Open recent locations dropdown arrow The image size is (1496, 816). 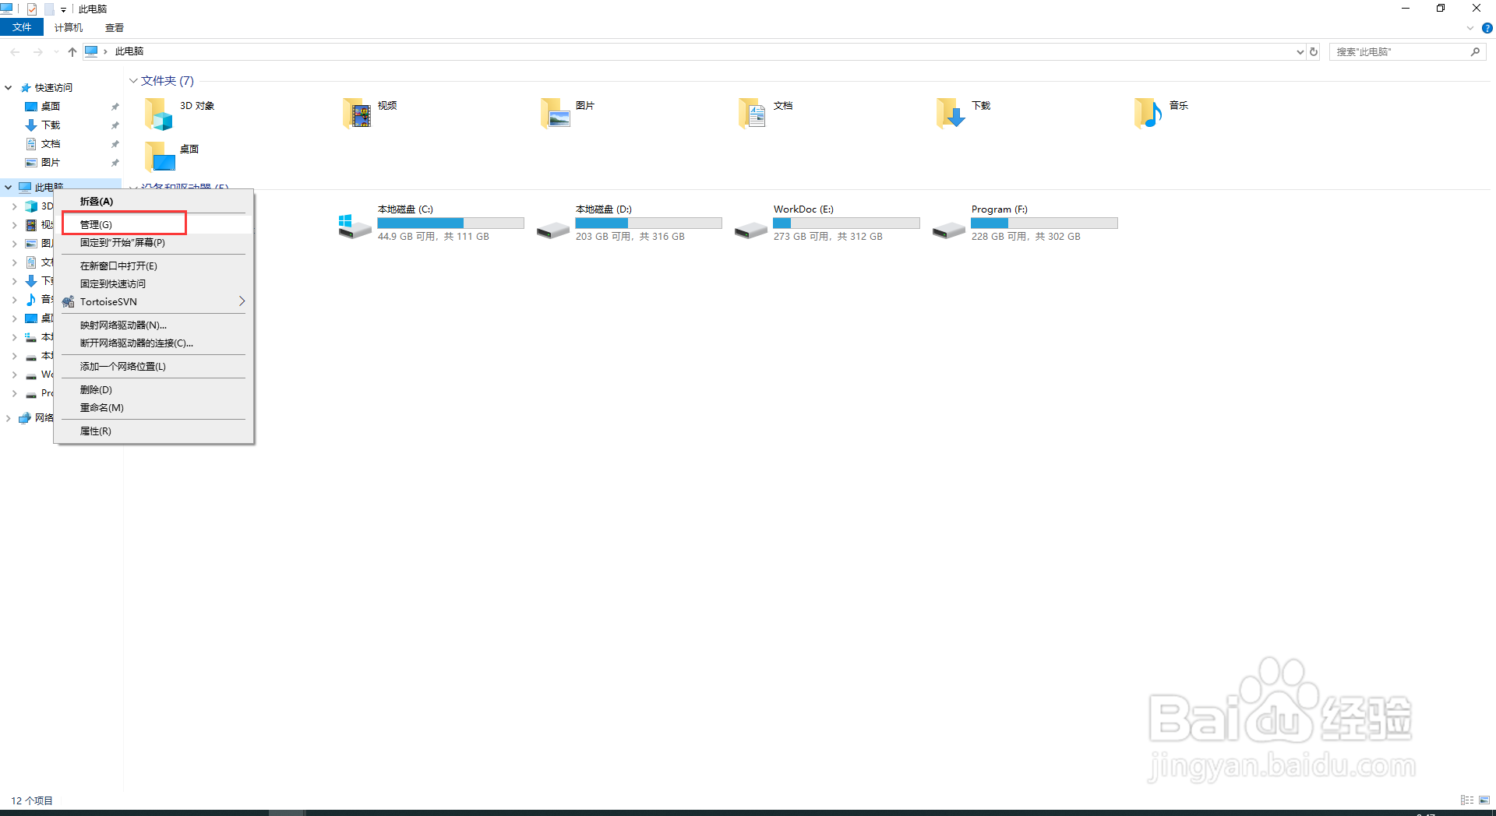[x=56, y=52]
